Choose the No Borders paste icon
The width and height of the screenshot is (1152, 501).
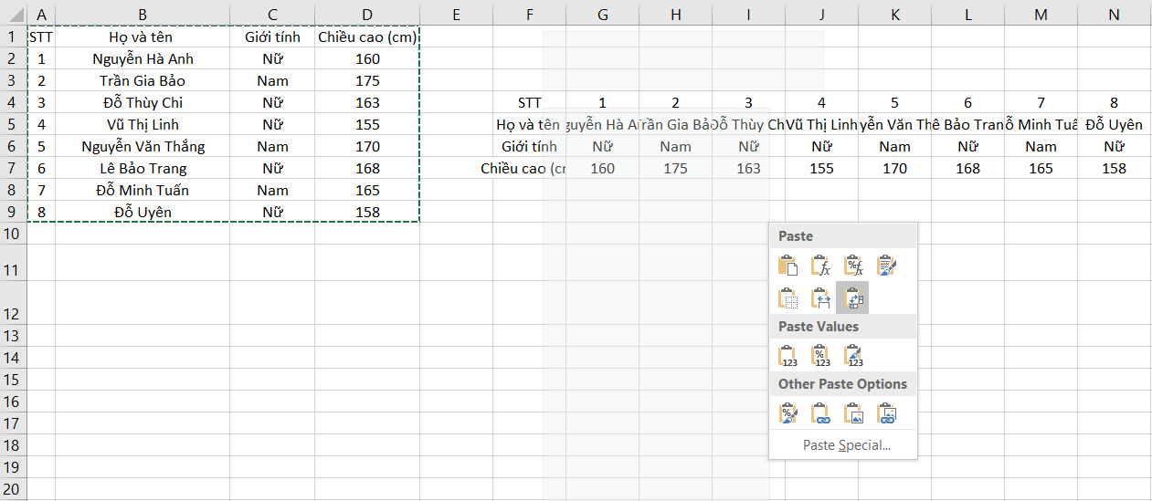[x=787, y=298]
